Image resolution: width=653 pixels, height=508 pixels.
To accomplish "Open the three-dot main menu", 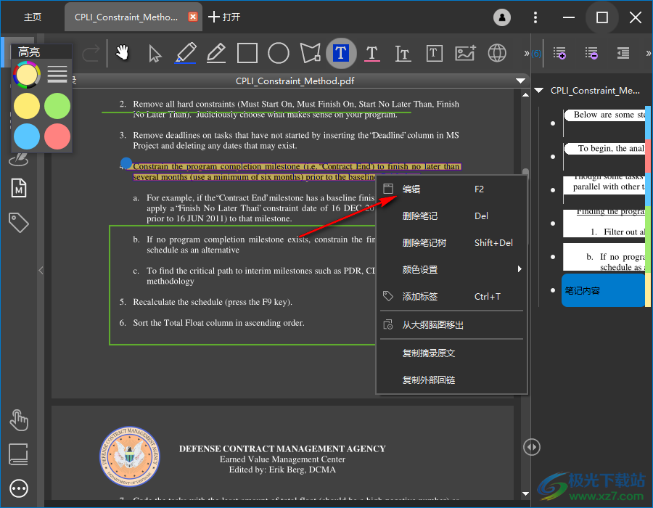I will click(535, 17).
